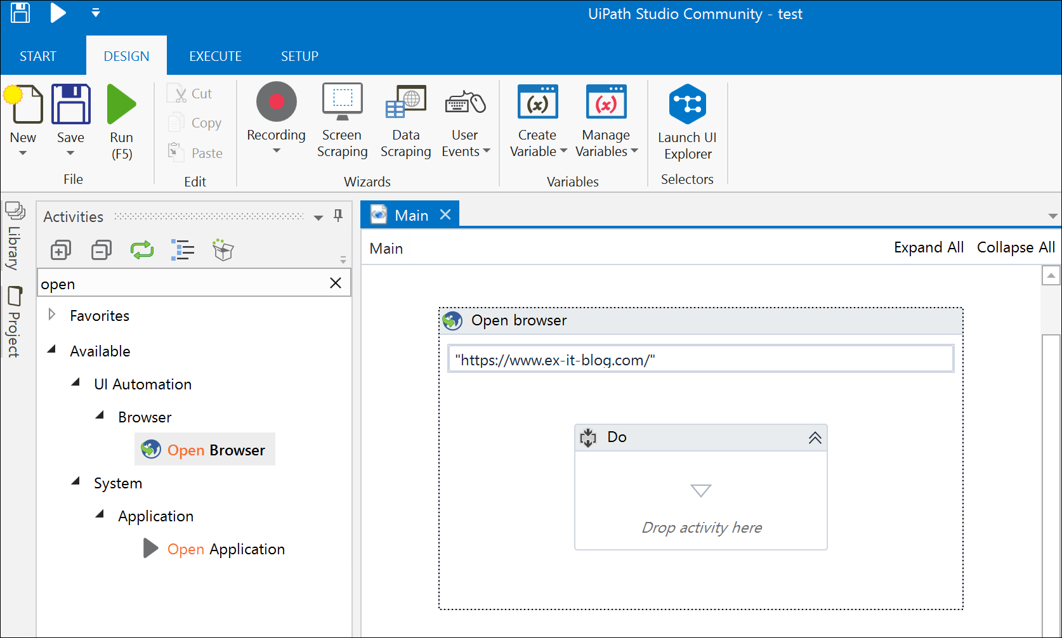Collapse the Do sequence with double chevron
Viewport: 1062px width, 638px height.
815,438
